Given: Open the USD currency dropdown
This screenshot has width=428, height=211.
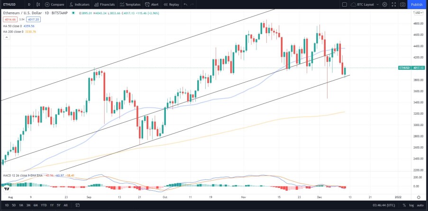Looking at the screenshot, I should [418, 12].
